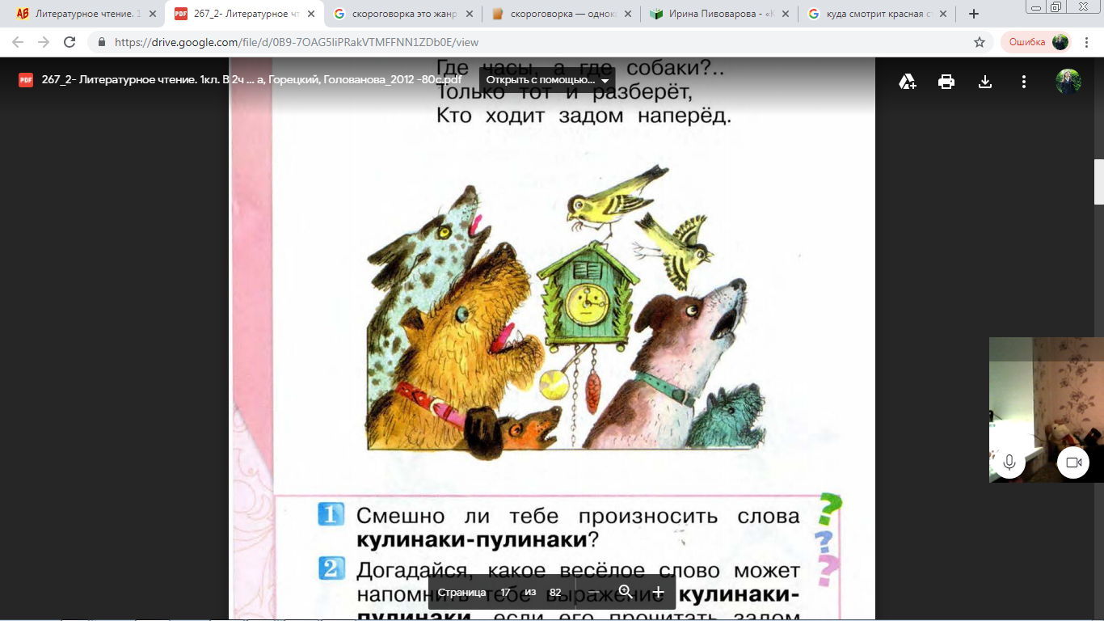
Task: Click question number 1 marker
Action: [331, 514]
